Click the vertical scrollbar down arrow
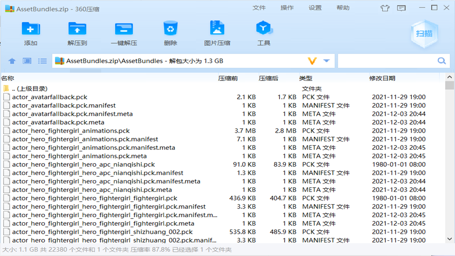The width and height of the screenshot is (455, 256). (450, 240)
